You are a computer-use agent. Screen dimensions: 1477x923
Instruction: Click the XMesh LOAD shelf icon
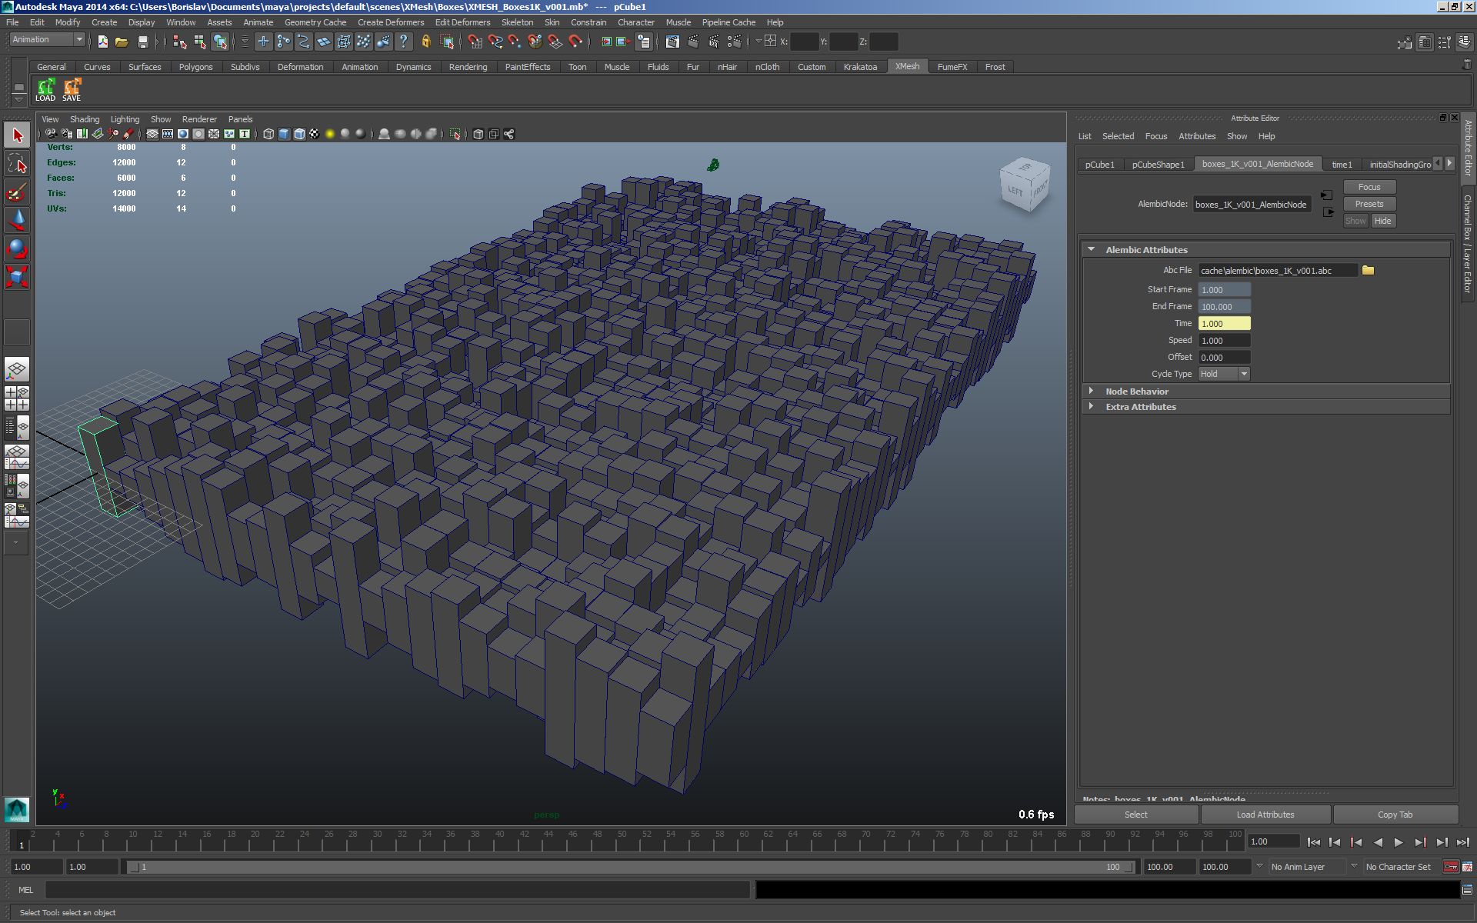tap(45, 89)
